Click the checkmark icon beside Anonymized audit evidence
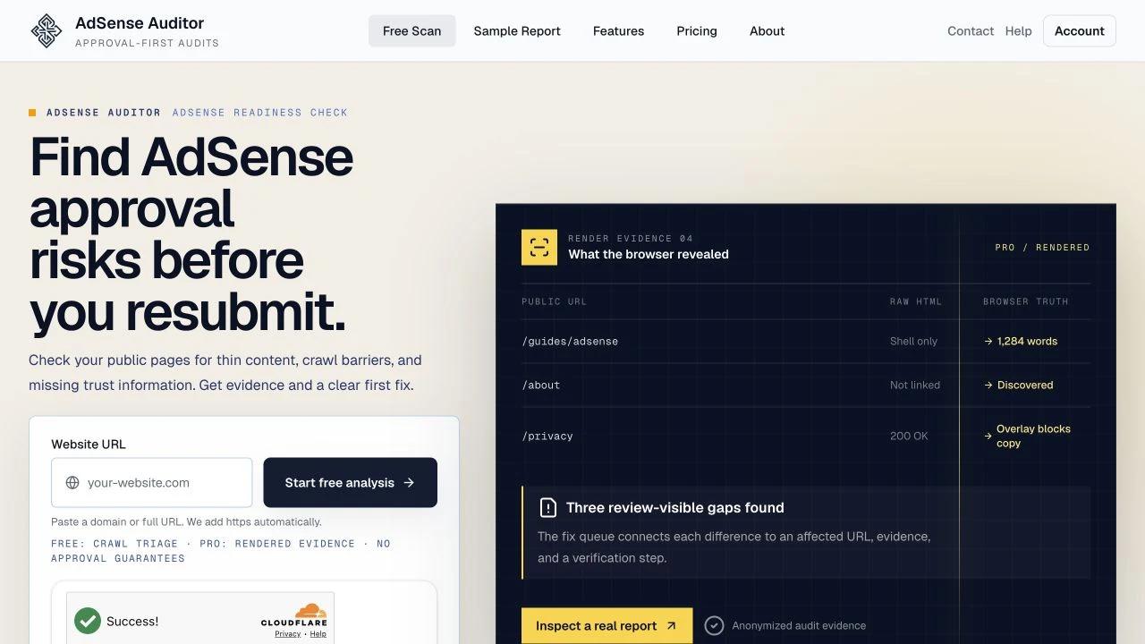1145x644 pixels. click(x=714, y=625)
